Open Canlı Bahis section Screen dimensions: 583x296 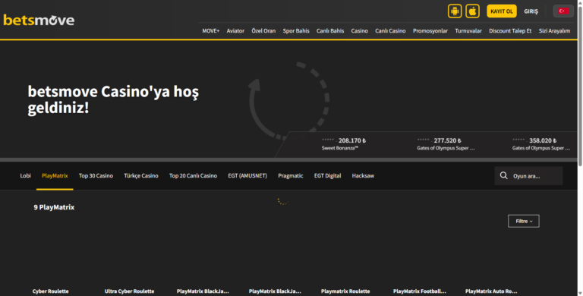[330, 31]
